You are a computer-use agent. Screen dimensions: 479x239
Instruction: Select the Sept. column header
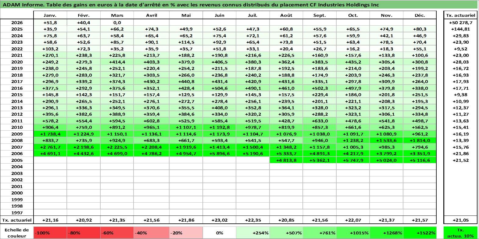point(320,15)
